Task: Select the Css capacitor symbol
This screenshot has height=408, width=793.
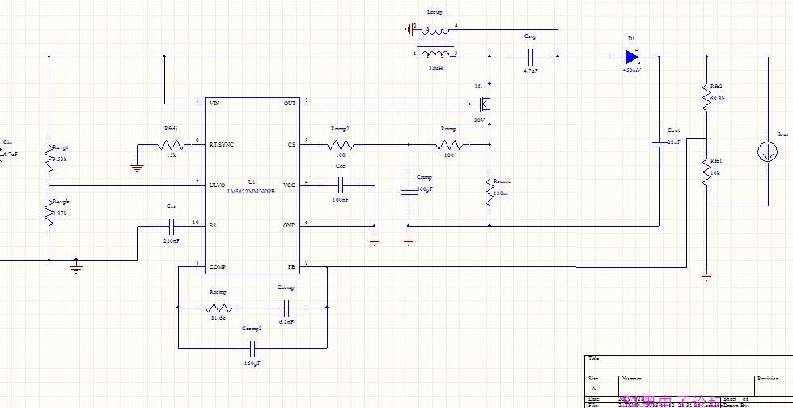Action: pos(171,226)
